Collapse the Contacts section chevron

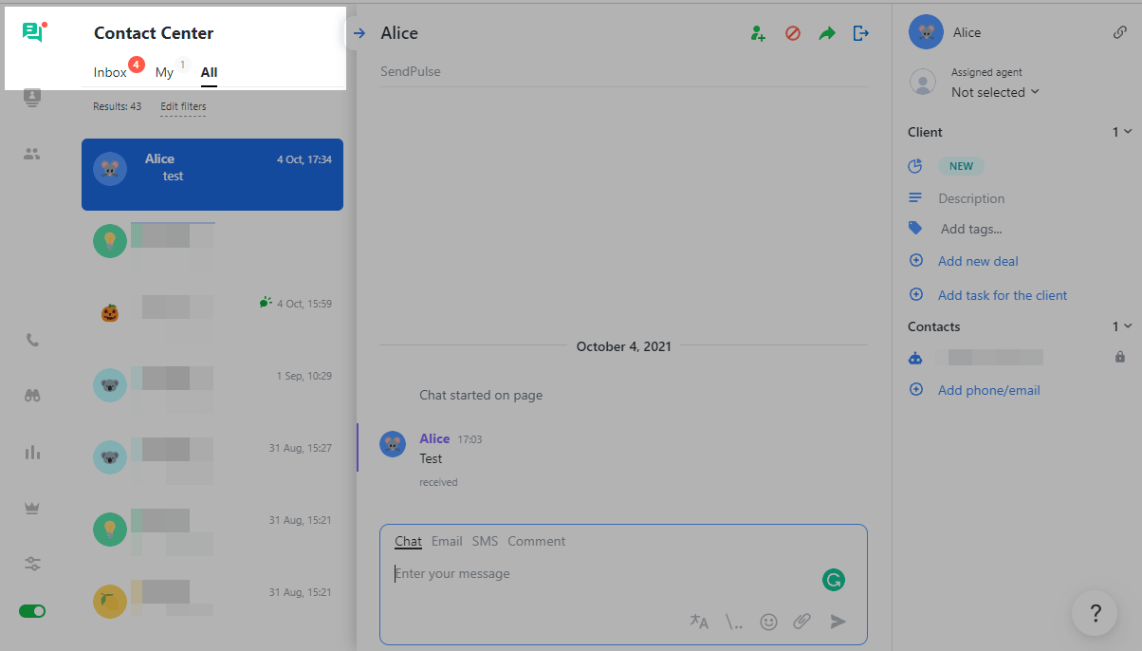(1127, 326)
